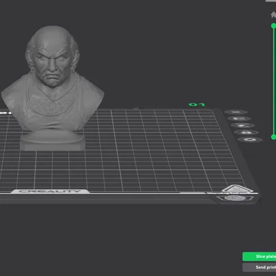The image size is (276, 276).
Task: Click the middle plate icon beside the bed
Action: [242, 126]
